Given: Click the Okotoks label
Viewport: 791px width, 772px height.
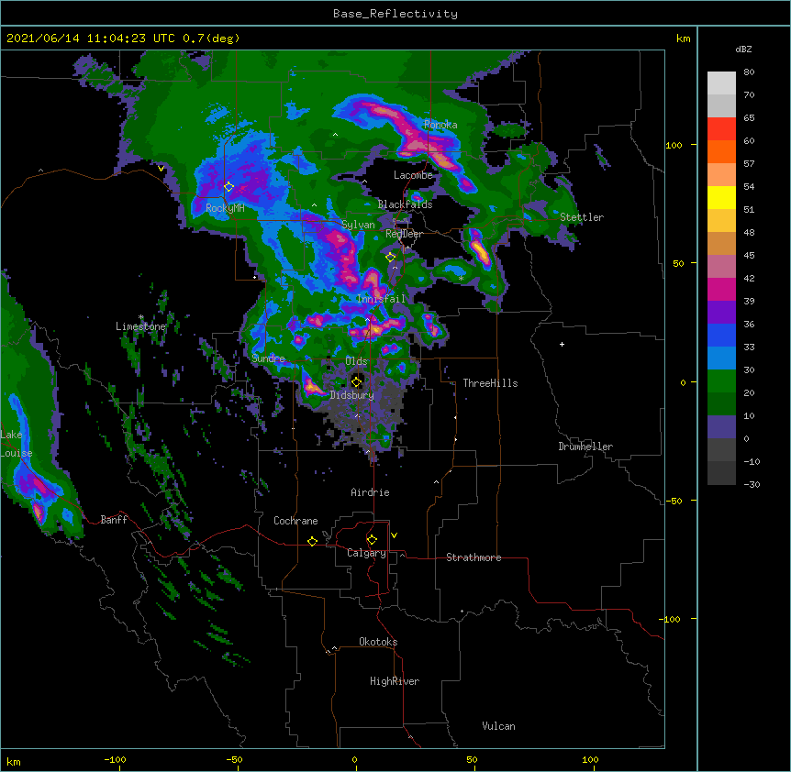Looking at the screenshot, I should click(378, 642).
